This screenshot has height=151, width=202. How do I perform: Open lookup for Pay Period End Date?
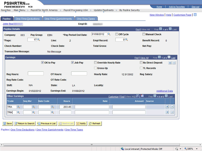(x=109, y=34)
